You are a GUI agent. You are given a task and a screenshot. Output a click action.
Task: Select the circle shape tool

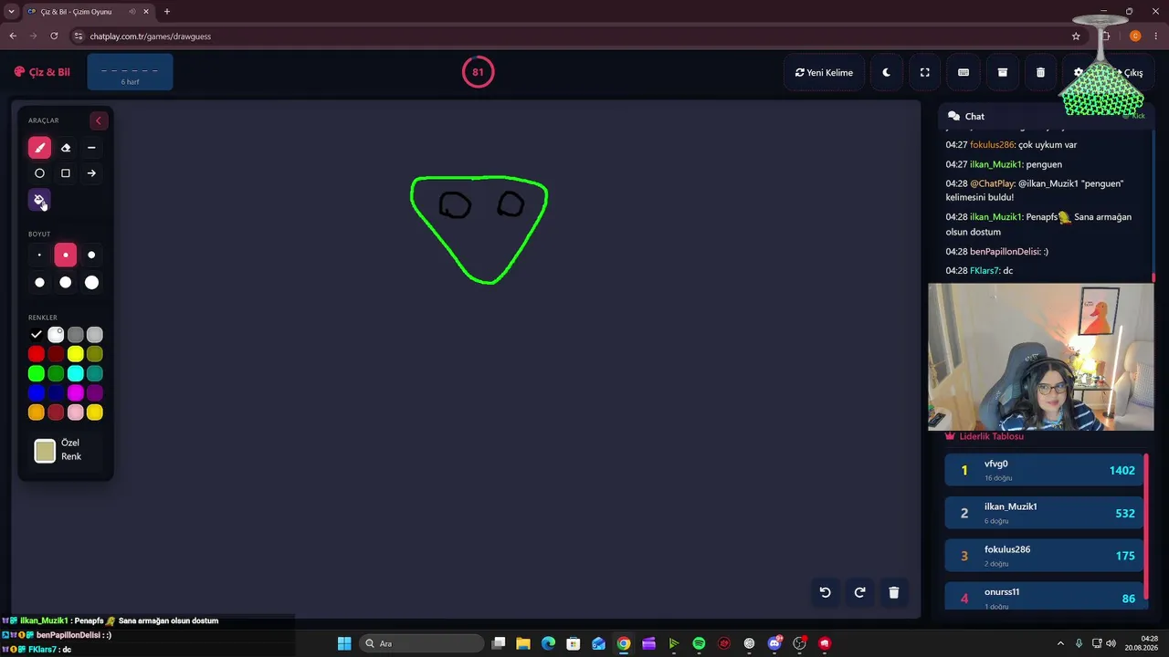[39, 173]
